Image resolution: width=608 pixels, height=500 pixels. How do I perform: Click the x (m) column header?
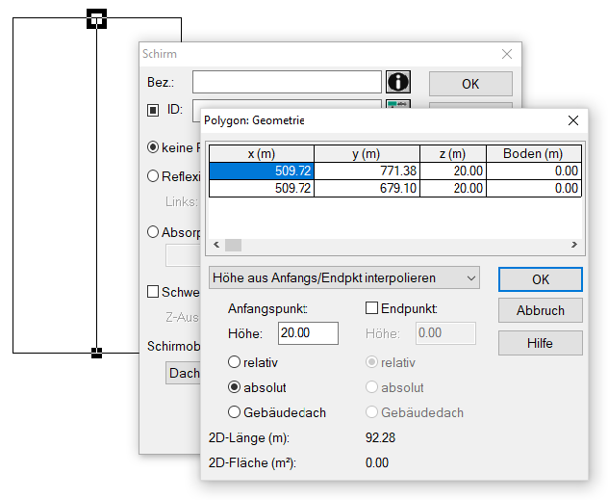click(x=262, y=154)
